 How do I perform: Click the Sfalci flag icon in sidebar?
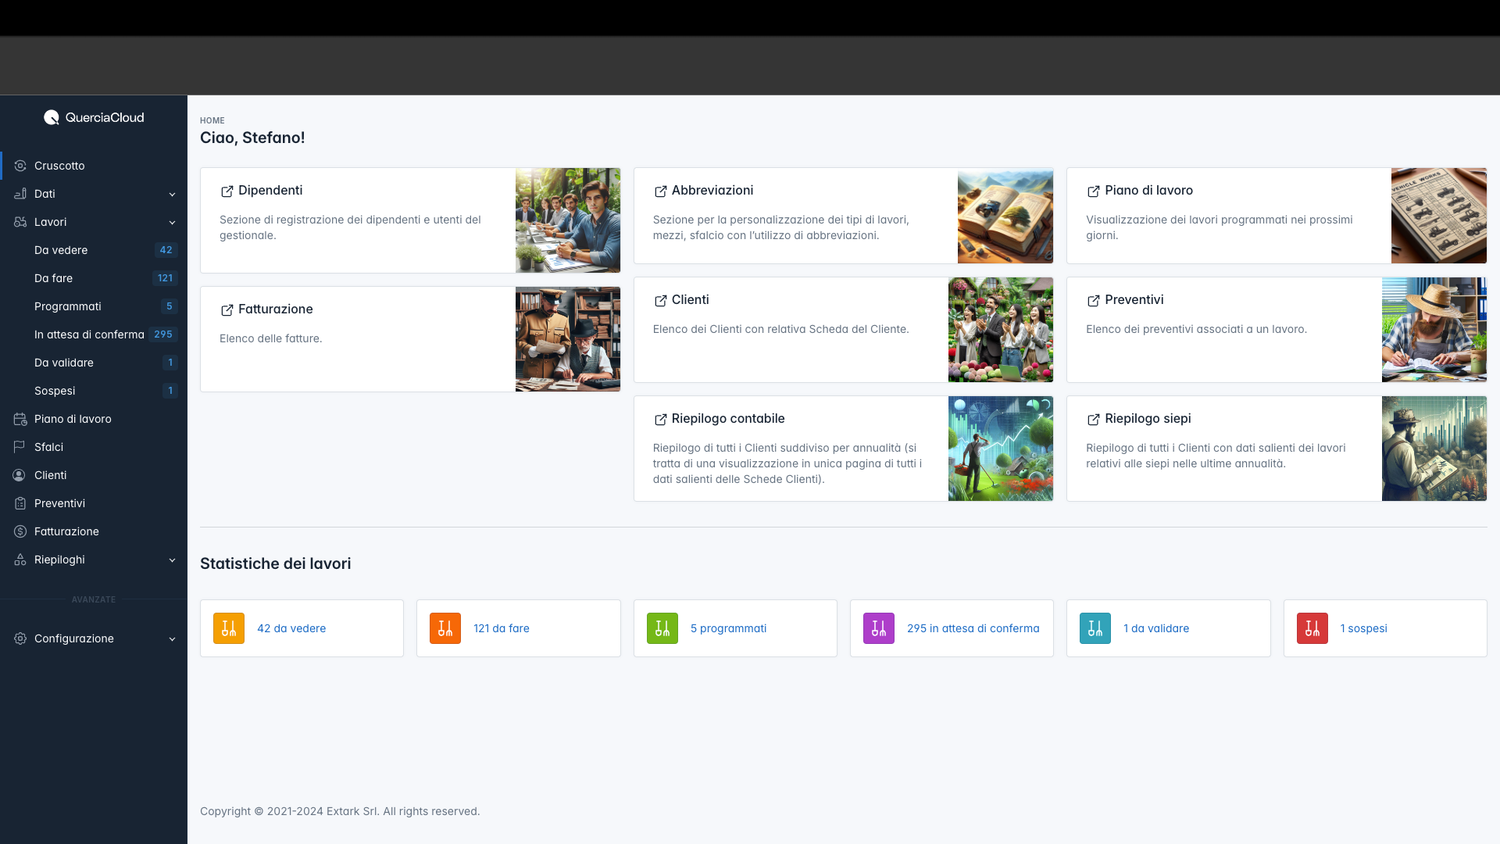[20, 447]
